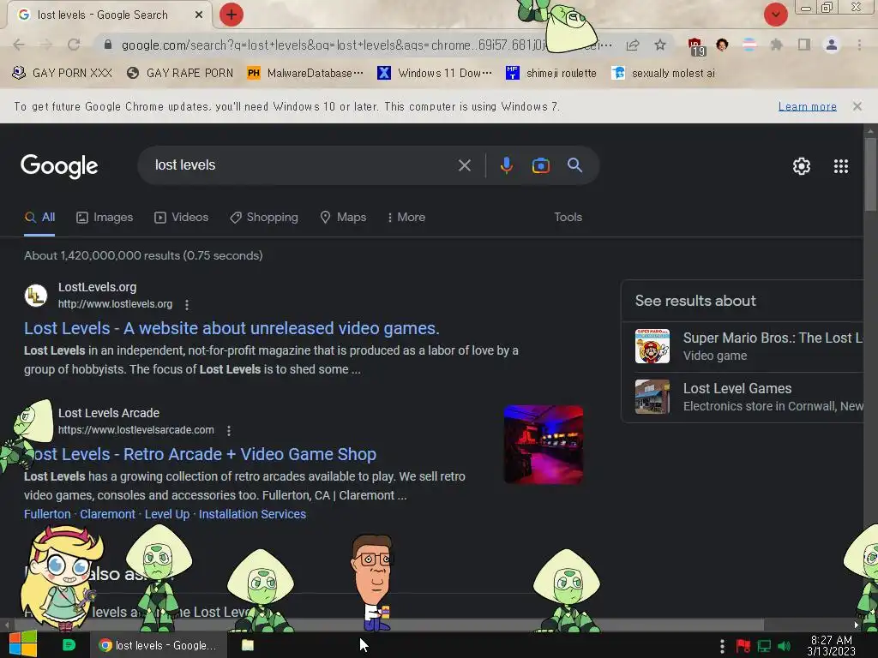Screen dimensions: 878x658
Task: Click the Lost Level Games storefront thumbnail
Action: [x=652, y=397]
